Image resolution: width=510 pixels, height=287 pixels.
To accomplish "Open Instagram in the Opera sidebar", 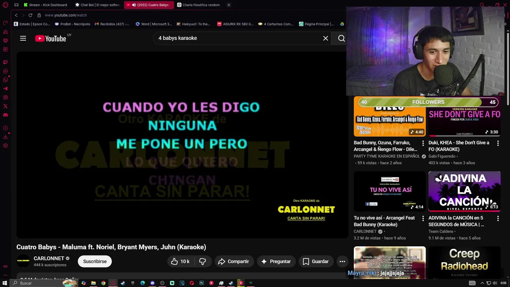I will coord(5,98).
